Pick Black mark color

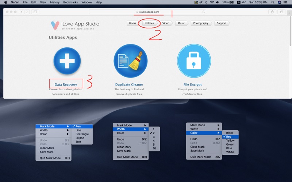point(230,133)
